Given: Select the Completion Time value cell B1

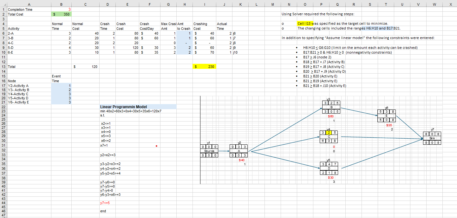Looking at the screenshot, I should (x=61, y=10).
